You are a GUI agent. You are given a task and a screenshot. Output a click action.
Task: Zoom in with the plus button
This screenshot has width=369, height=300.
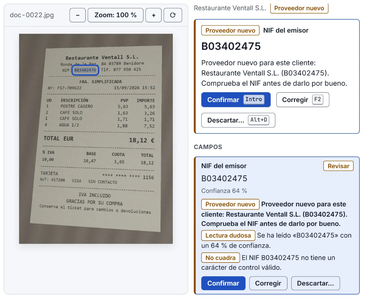[x=153, y=15]
